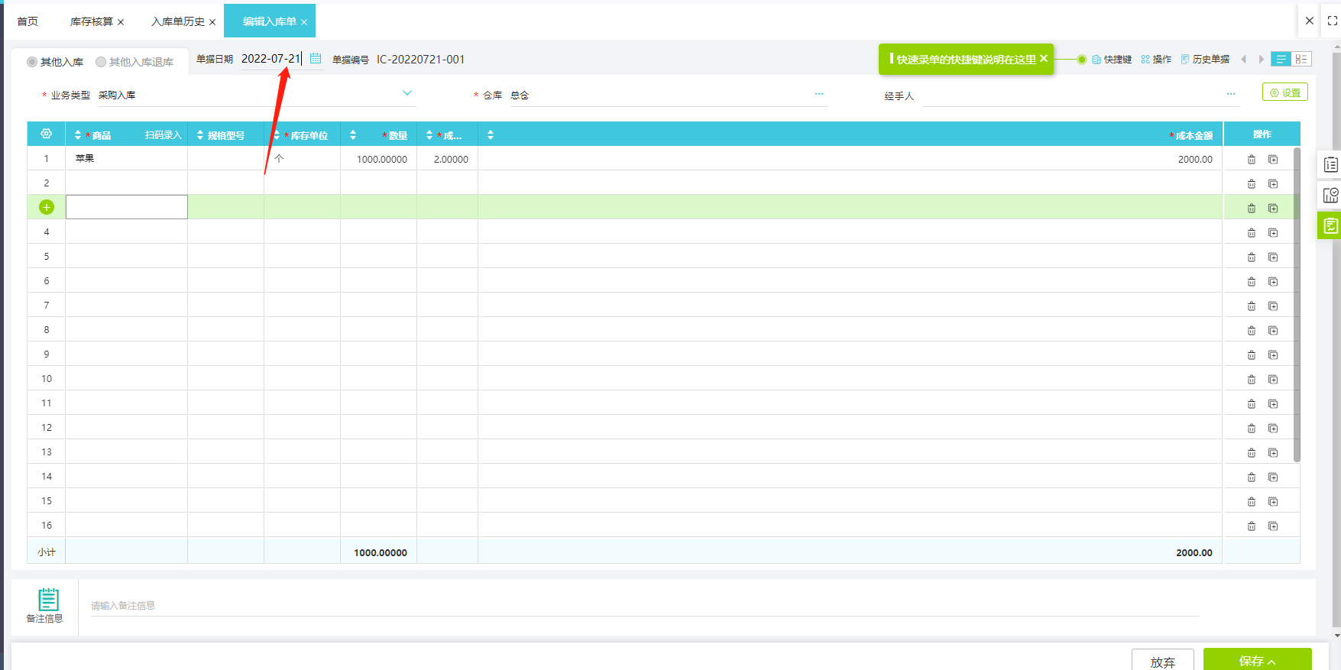1341x670 pixels.
Task: Open the 经手人 selector ellipsis
Action: click(x=1231, y=94)
